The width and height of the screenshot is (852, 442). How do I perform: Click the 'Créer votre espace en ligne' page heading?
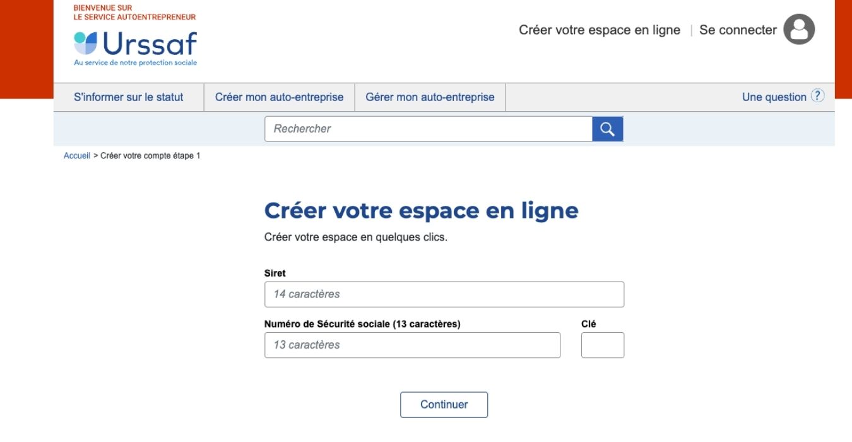(x=421, y=210)
